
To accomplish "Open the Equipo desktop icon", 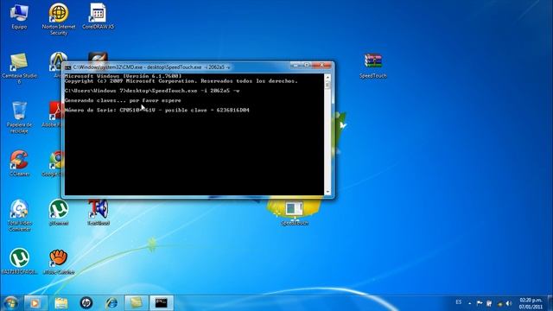I will coord(19,17).
